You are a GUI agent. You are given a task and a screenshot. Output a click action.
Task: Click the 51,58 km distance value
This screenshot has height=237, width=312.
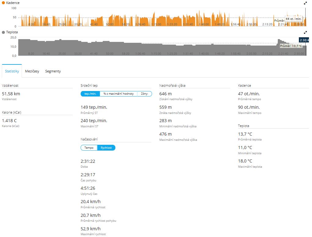coord(11,94)
